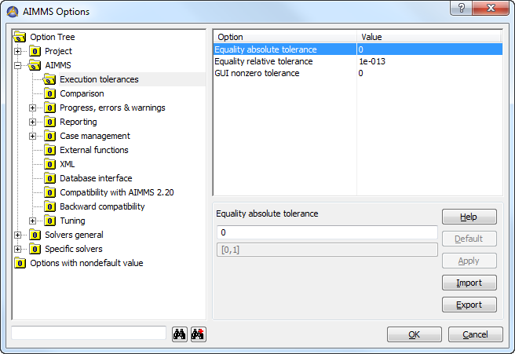Click the Comparison folder icon

coord(49,93)
